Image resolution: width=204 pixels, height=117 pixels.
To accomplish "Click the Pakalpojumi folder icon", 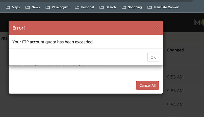I will click(48, 7).
